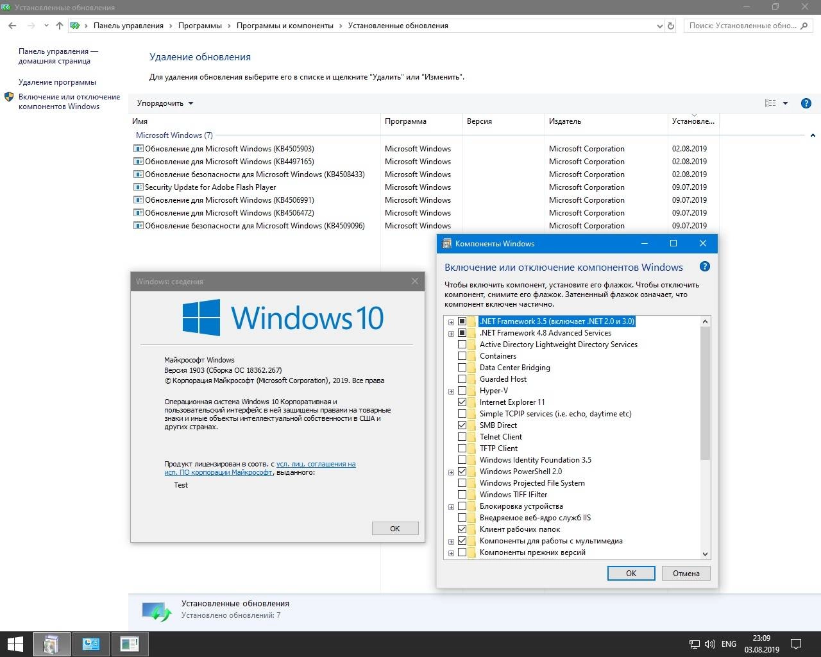The width and height of the screenshot is (821, 657).
Task: Refresh the Installed Updates address bar
Action: [x=671, y=26]
